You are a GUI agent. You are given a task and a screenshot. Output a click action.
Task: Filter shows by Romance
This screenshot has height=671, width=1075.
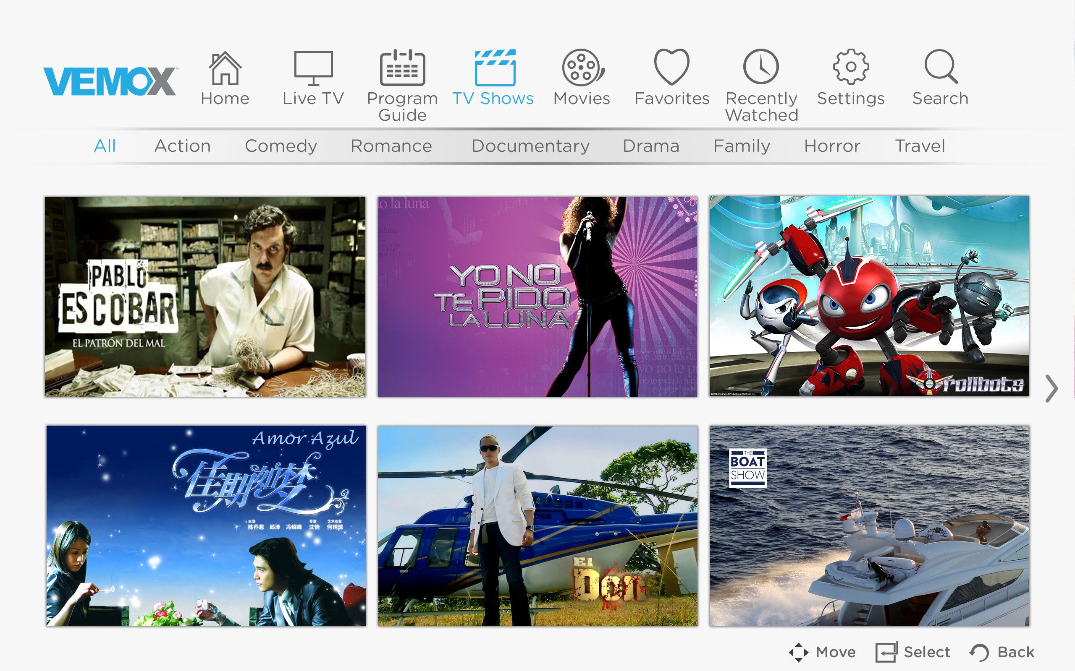pyautogui.click(x=391, y=146)
